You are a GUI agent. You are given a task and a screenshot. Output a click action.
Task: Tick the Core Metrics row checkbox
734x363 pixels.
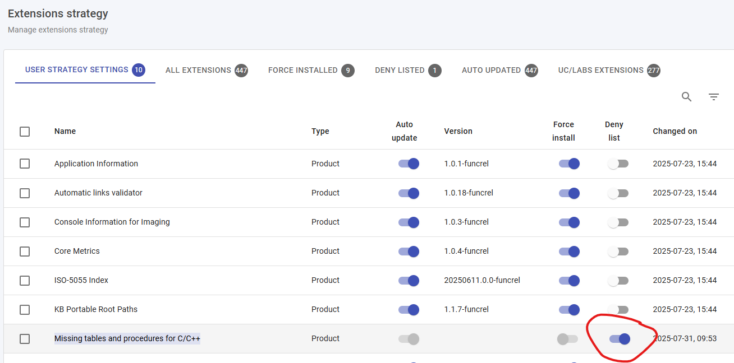25,252
